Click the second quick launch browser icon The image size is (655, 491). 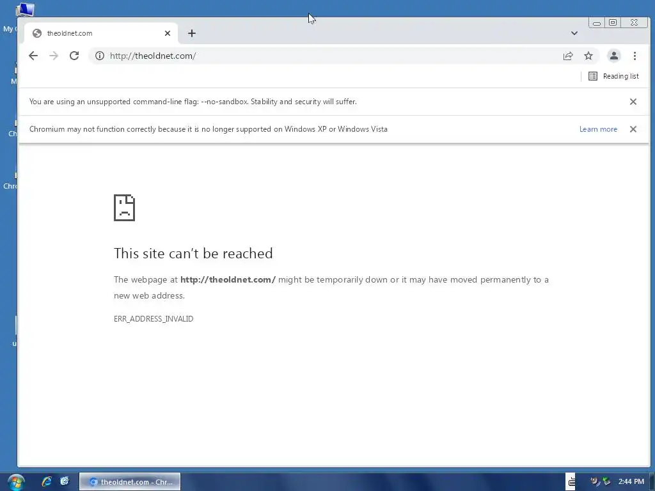65,481
